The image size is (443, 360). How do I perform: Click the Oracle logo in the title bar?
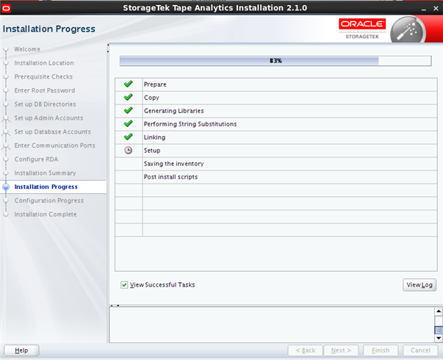(x=6, y=8)
